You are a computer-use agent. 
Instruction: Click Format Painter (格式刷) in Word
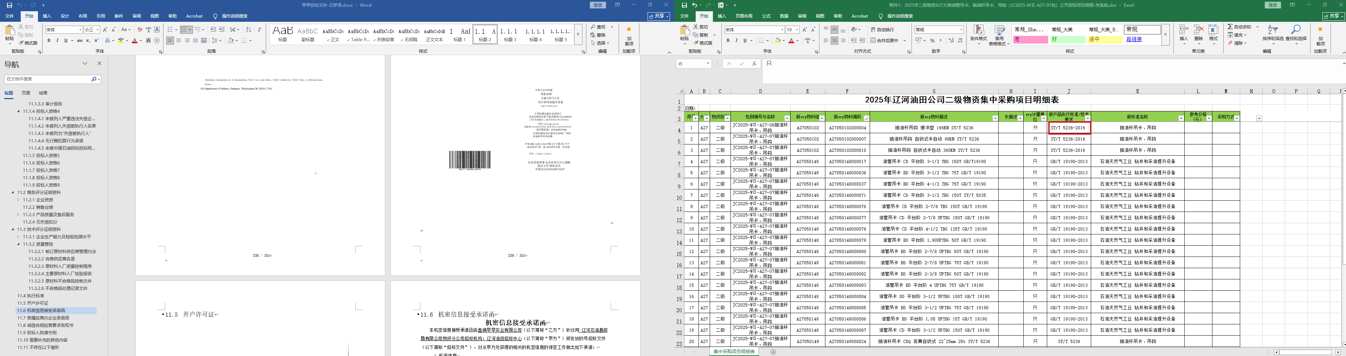28,43
